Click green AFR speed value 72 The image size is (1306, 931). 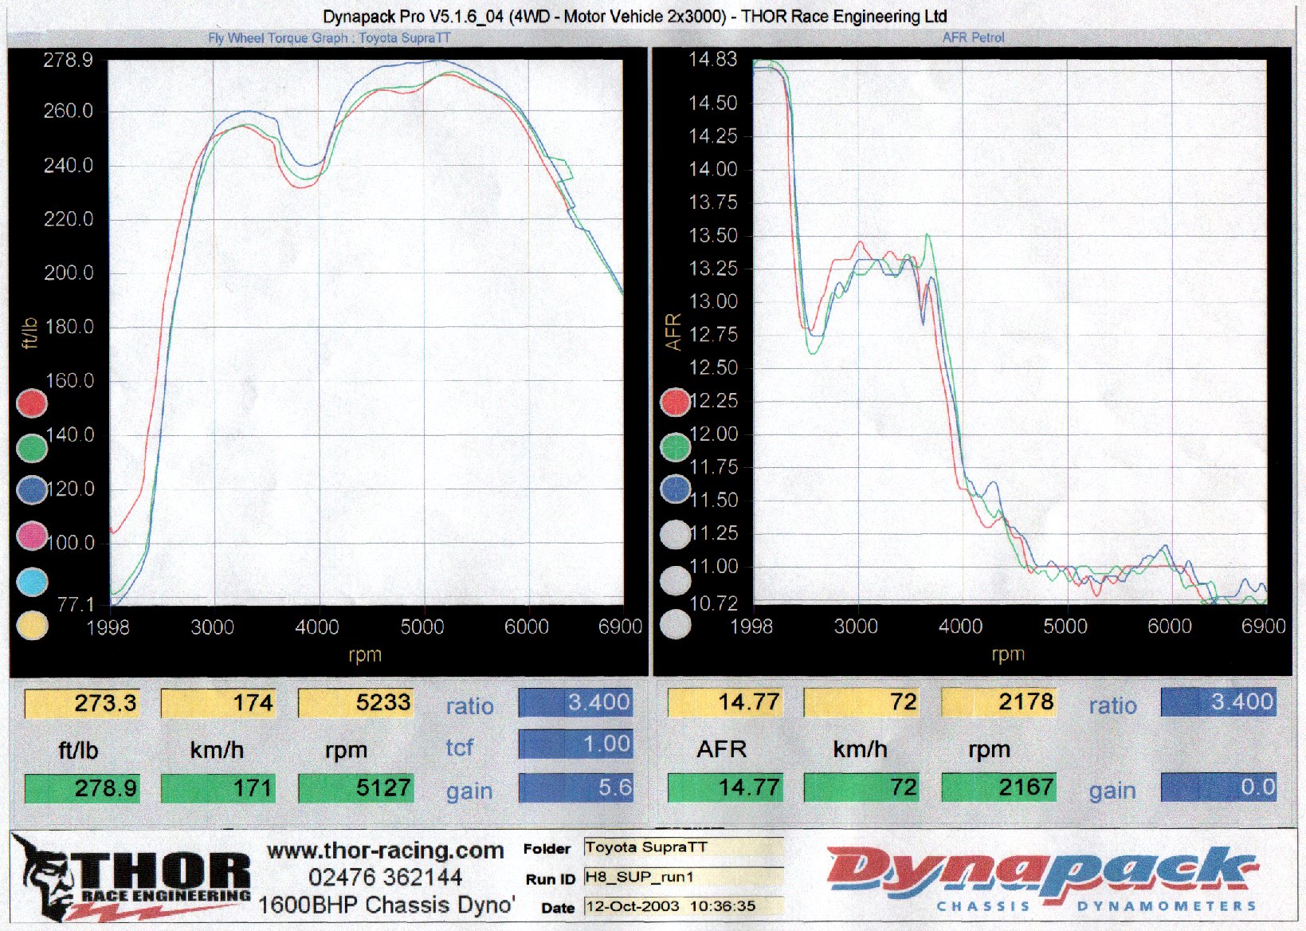coord(861,788)
